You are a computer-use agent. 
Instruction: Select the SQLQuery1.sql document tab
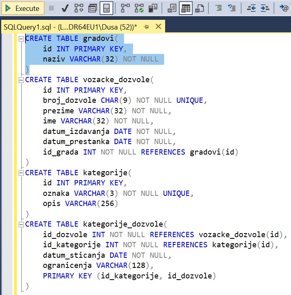pyautogui.click(x=69, y=27)
